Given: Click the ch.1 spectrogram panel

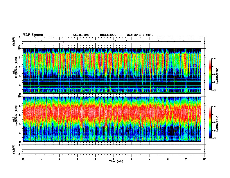Looking at the screenshot, I should tap(112, 71).
